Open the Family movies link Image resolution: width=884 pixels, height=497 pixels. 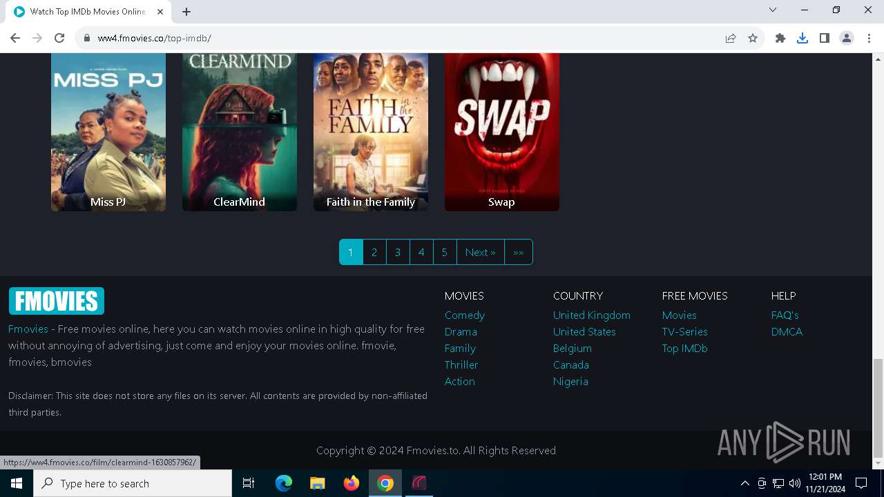tap(460, 348)
